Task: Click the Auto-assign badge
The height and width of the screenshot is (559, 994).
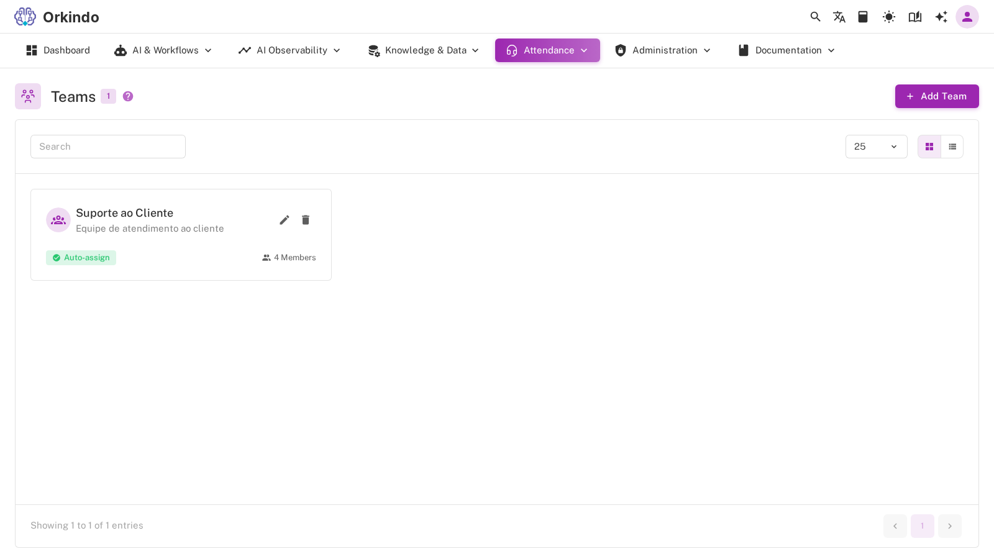Action: [x=81, y=258]
